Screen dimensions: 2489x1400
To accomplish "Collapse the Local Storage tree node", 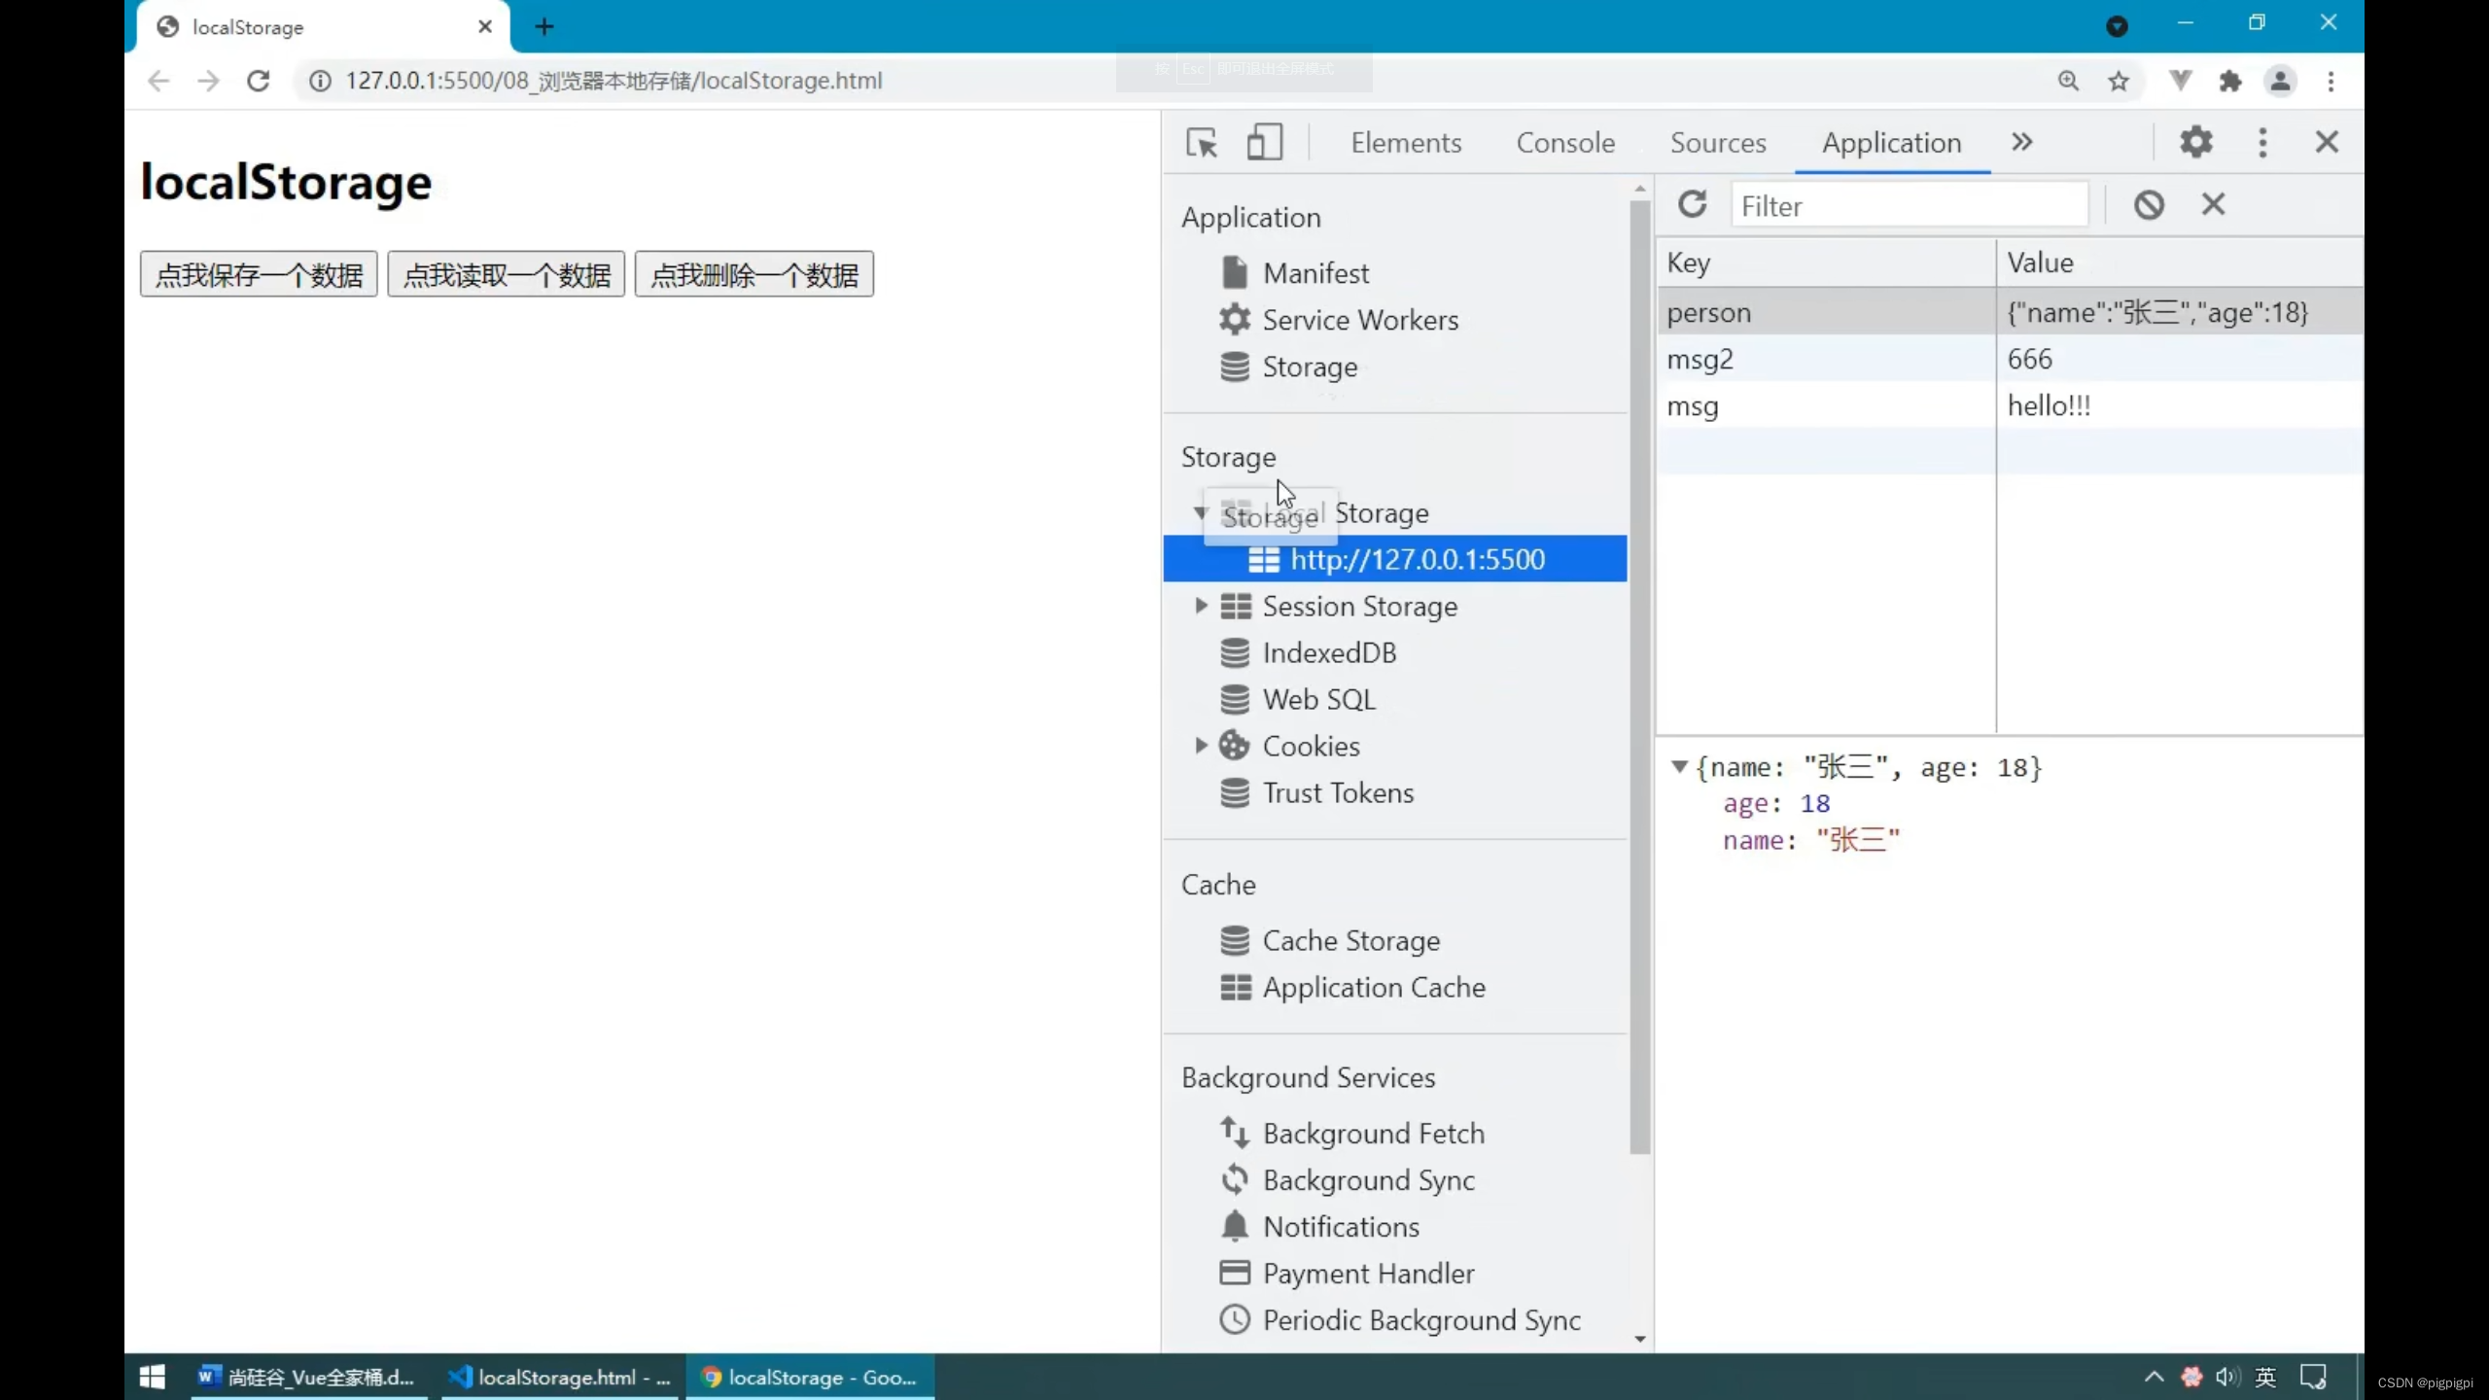I will pos(1201,512).
